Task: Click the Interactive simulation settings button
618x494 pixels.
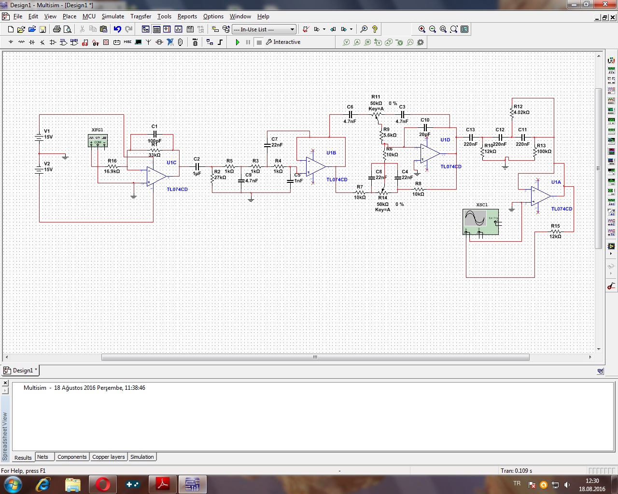Action: (283, 42)
